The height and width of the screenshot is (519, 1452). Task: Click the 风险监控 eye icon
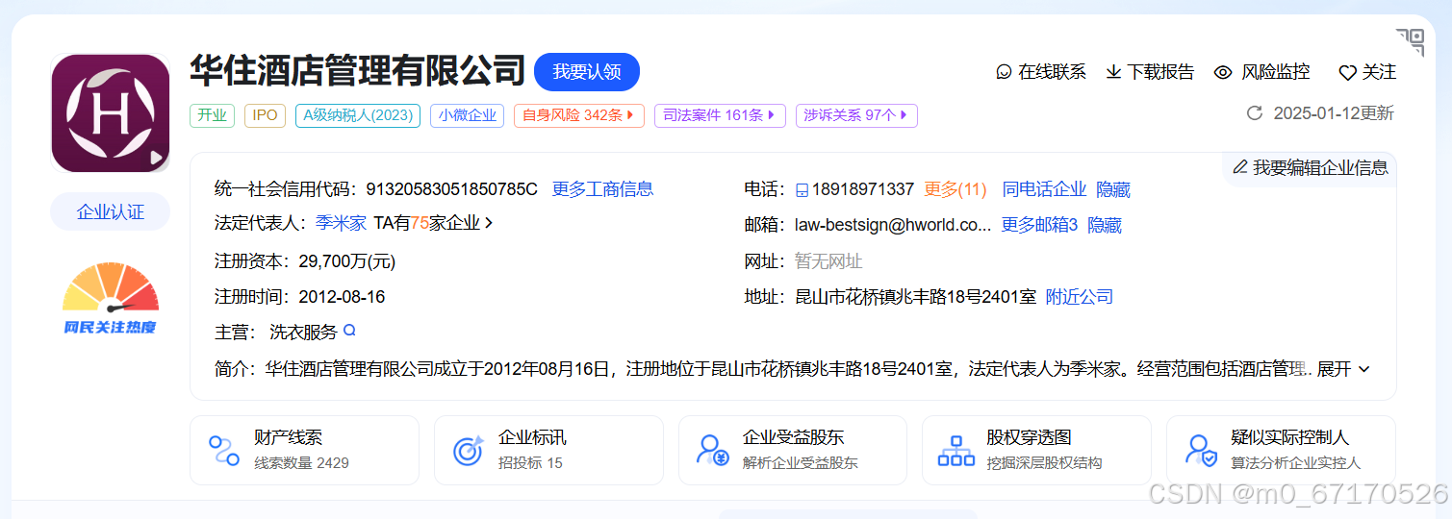click(1223, 72)
